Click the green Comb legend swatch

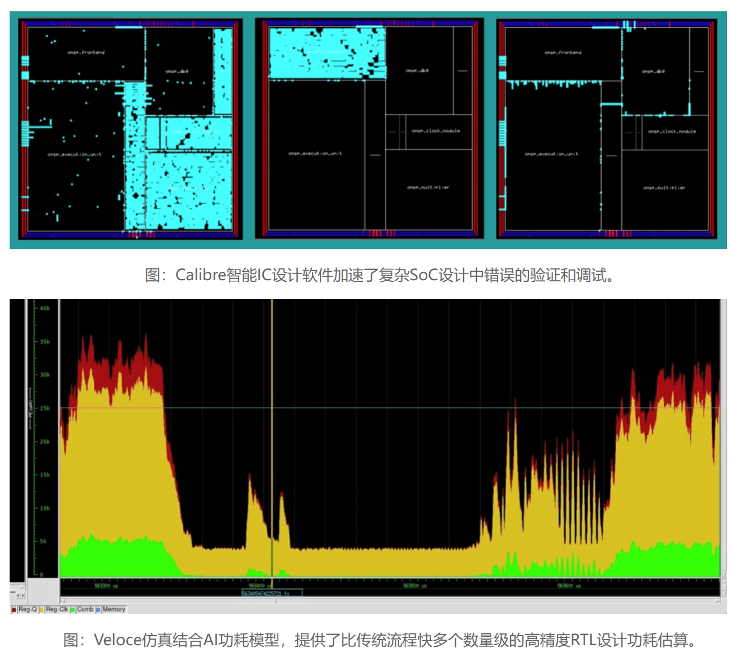pyautogui.click(x=73, y=610)
